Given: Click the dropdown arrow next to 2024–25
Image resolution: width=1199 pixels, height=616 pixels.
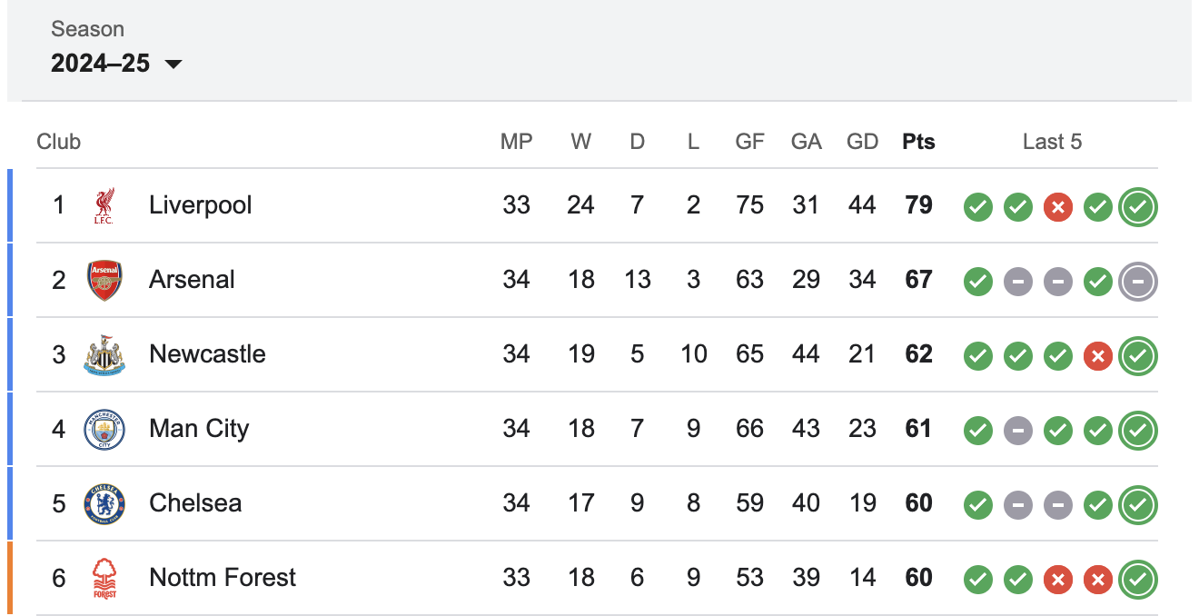Looking at the screenshot, I should click(173, 65).
